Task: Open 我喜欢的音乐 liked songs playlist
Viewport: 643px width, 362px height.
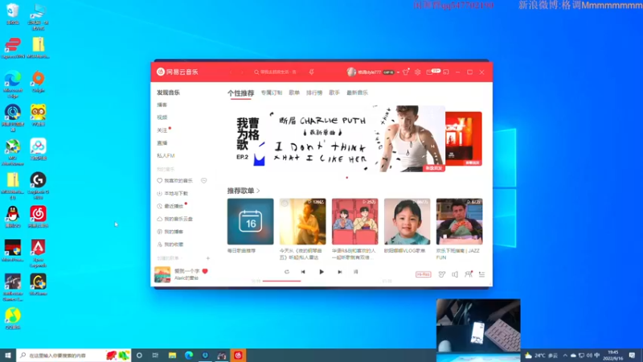Action: point(174,180)
